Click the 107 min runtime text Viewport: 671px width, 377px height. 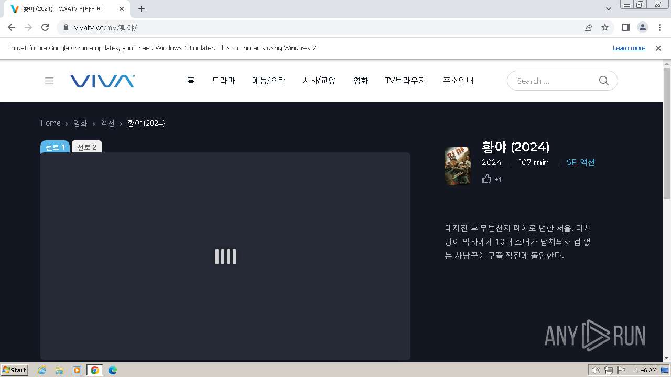click(x=534, y=162)
